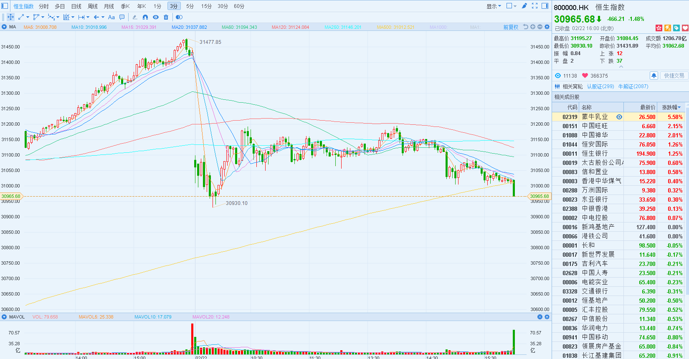Image resolution: width=689 pixels, height=359 pixels.
Task: Select the range measurement tool
Action: click(x=81, y=17)
